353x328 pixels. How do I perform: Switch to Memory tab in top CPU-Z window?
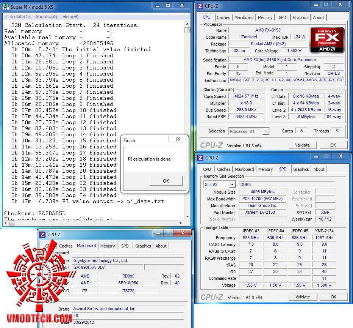(x=265, y=17)
